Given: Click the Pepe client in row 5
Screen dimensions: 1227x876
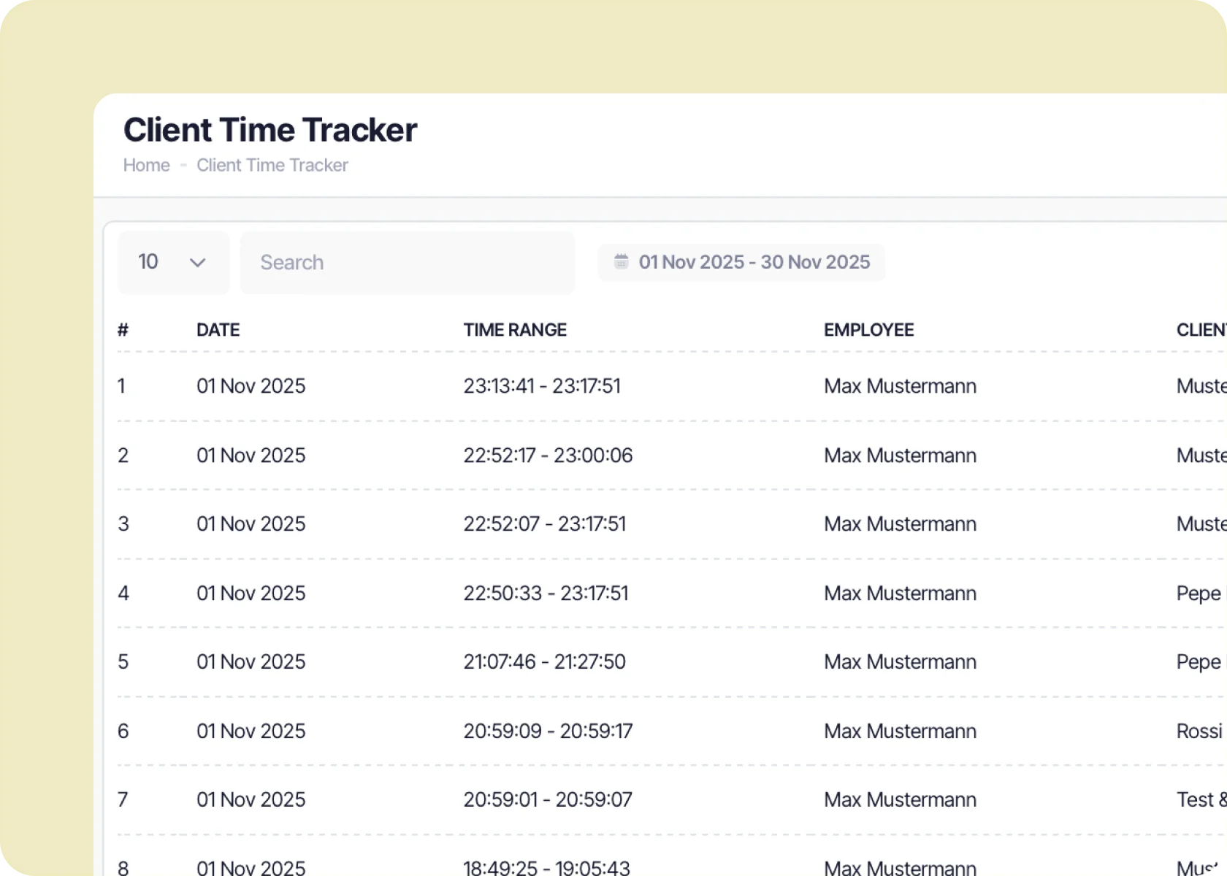Looking at the screenshot, I should [x=1198, y=662].
